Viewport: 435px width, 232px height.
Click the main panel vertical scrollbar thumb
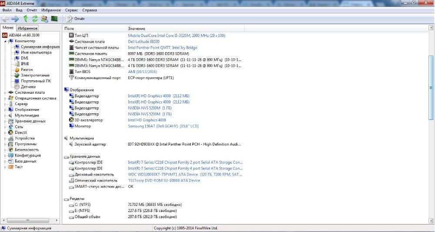tap(431, 88)
